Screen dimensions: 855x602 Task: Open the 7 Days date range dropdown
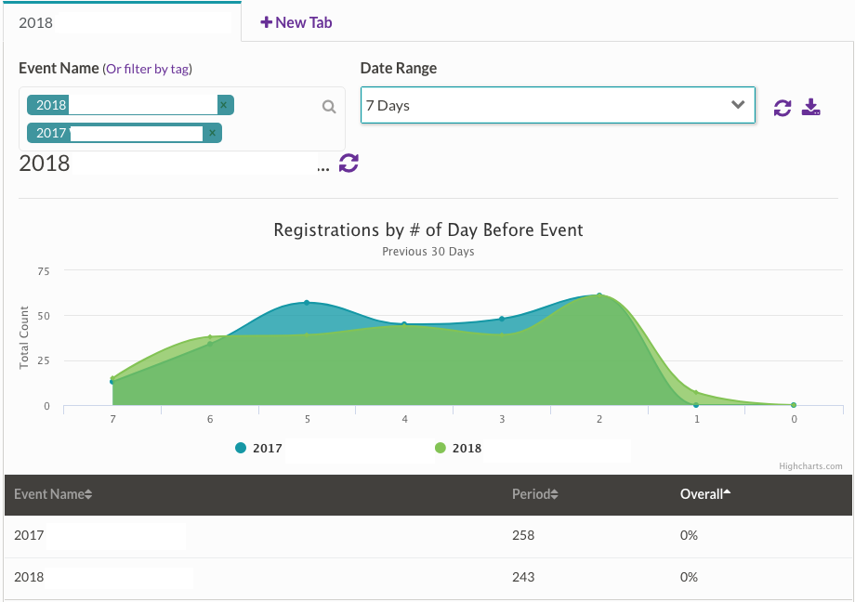click(558, 105)
